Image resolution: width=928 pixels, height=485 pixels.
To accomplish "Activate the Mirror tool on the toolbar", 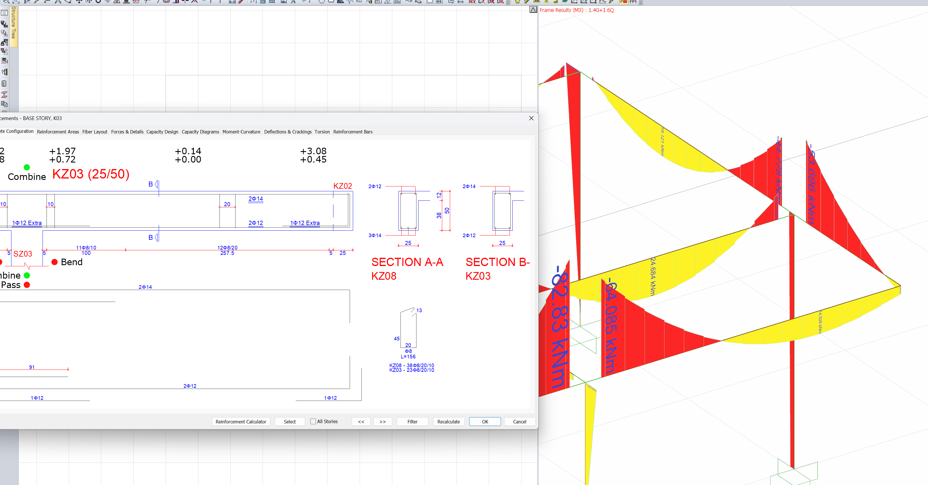I will pyautogui.click(x=117, y=2).
